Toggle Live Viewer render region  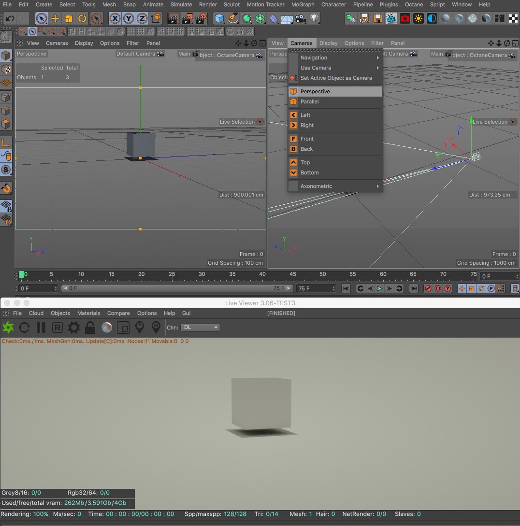coord(123,328)
